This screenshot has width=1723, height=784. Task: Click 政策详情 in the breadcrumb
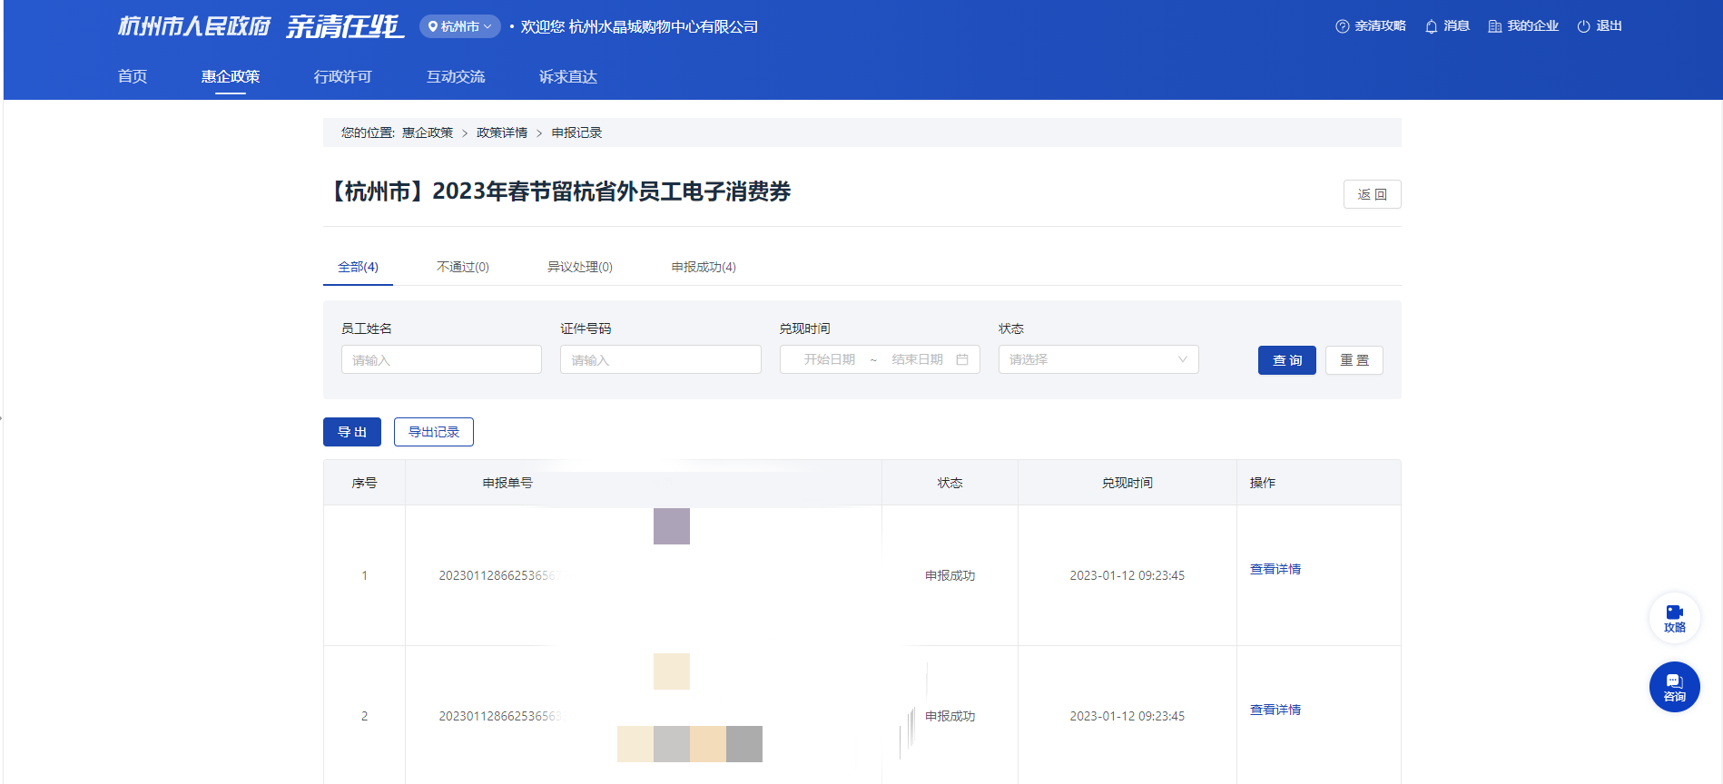501,132
